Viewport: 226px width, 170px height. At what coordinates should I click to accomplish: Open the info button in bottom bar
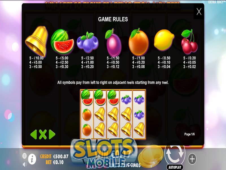click(32, 159)
